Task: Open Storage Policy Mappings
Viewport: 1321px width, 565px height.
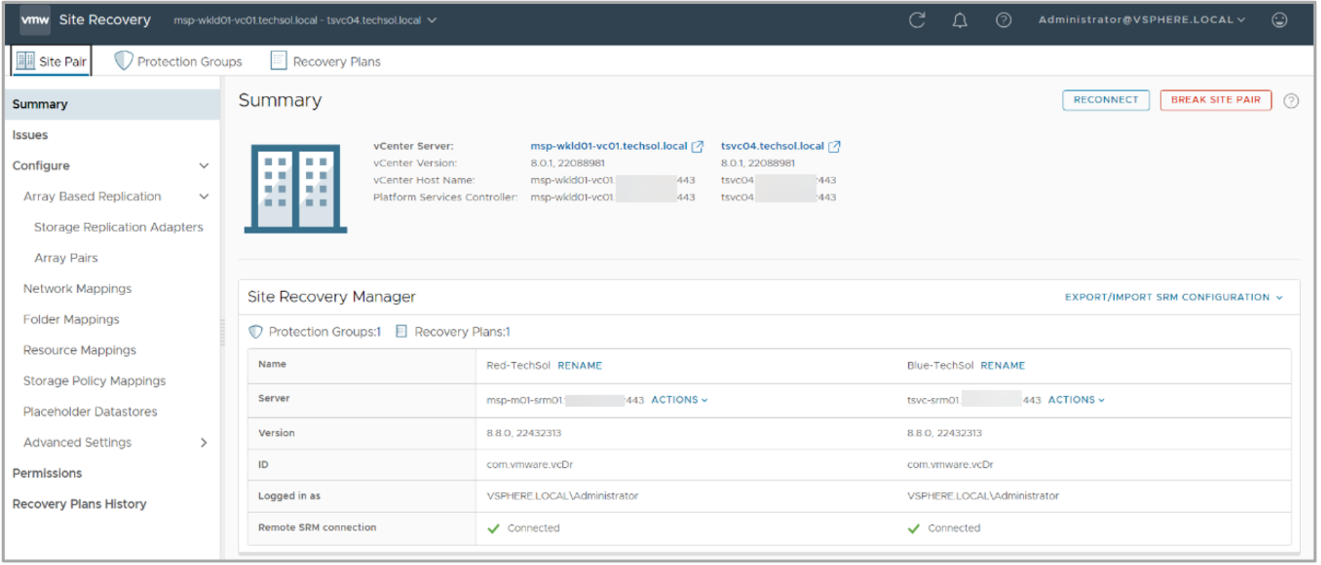Action: point(94,381)
